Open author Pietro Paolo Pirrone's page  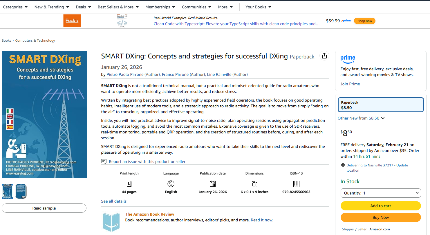tap(125, 74)
